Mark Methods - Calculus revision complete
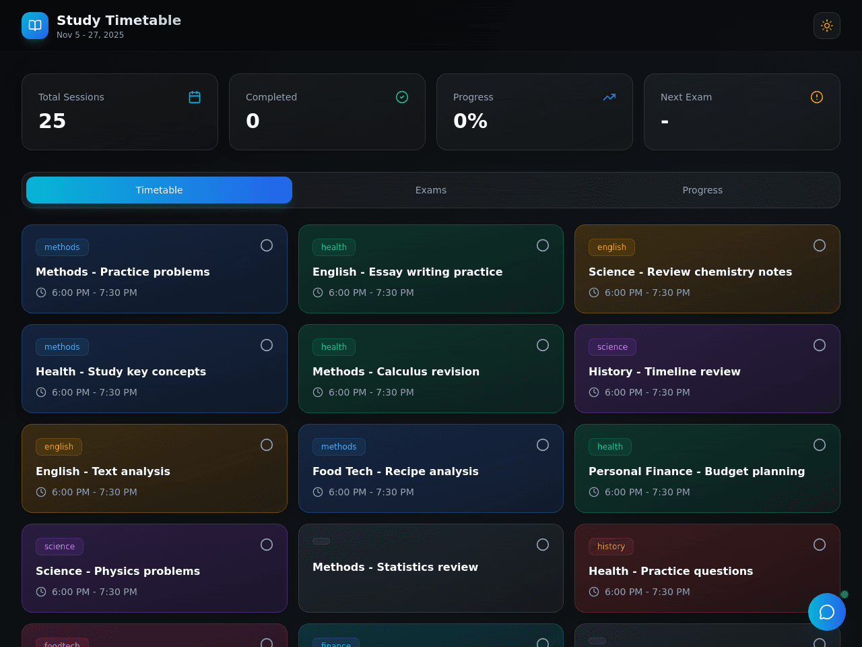862x647 pixels. [x=543, y=345]
